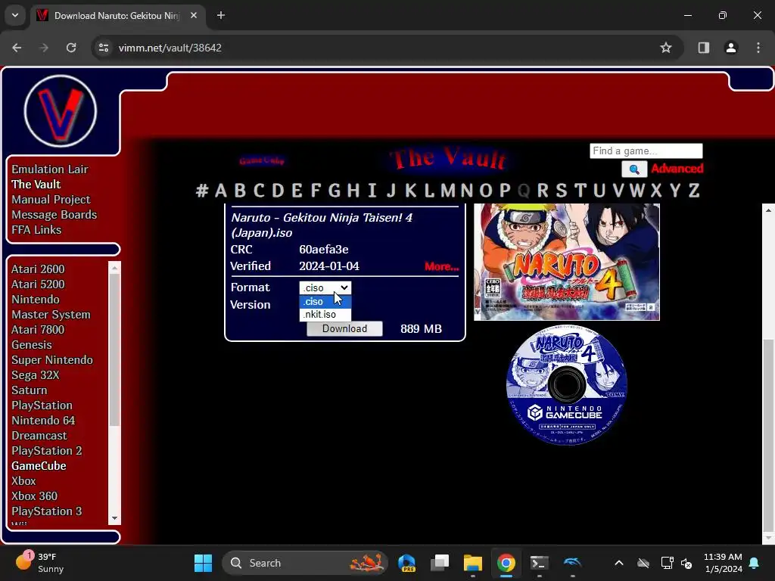This screenshot has height=581, width=775.
Task: Select the .nkit.iso format option
Action: (325, 314)
